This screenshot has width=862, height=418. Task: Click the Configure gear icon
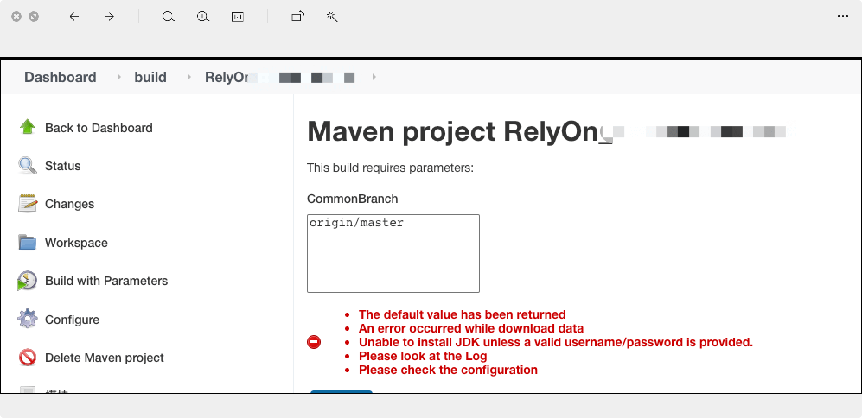tap(27, 319)
